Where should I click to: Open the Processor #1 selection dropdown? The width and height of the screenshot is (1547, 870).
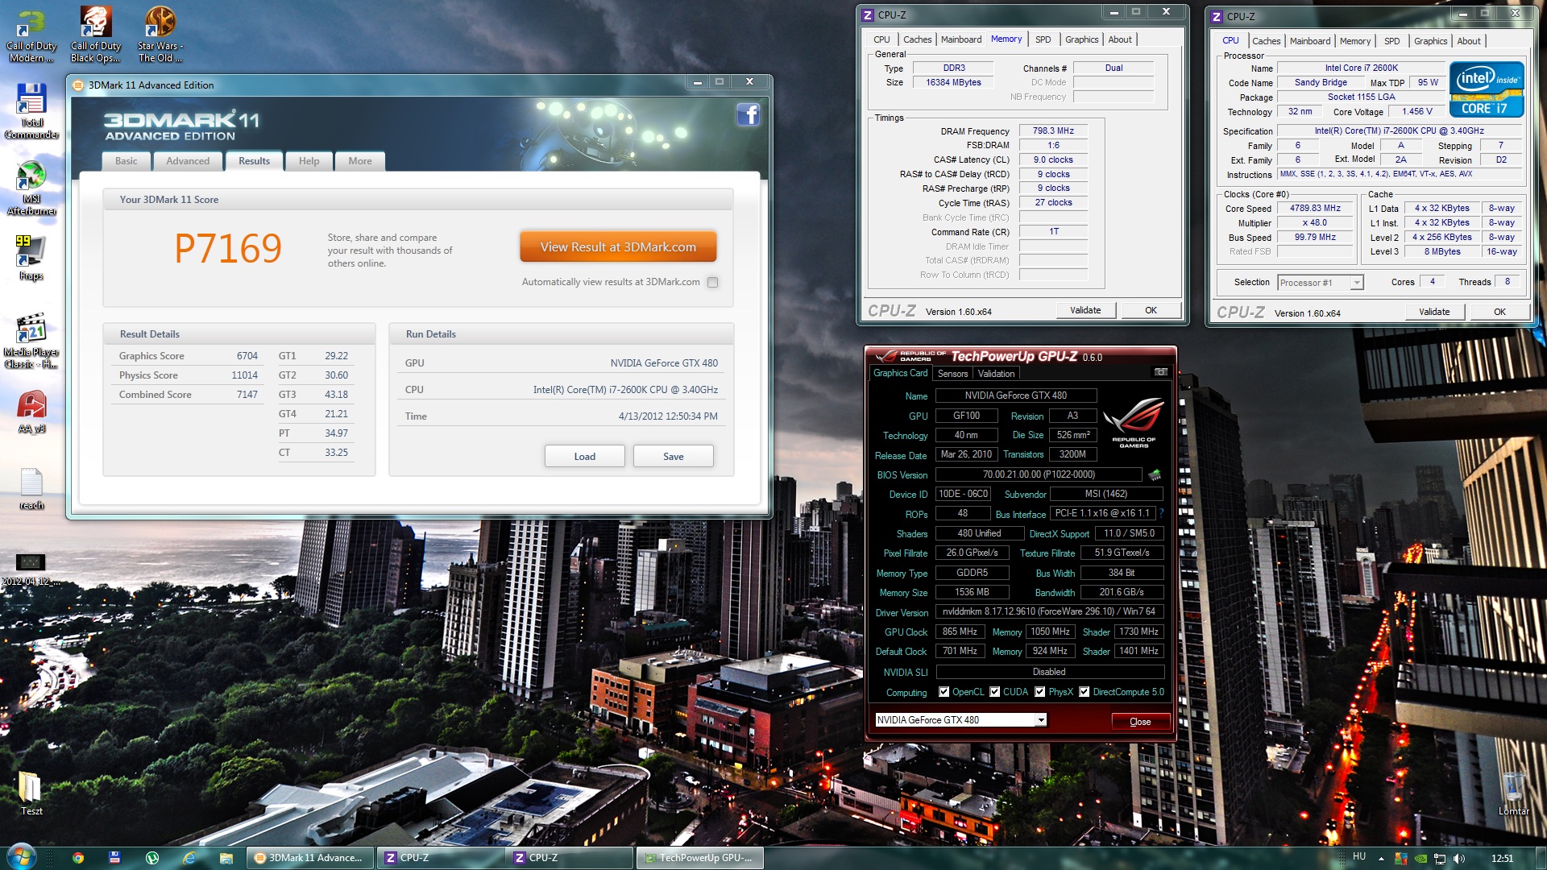(x=1357, y=283)
